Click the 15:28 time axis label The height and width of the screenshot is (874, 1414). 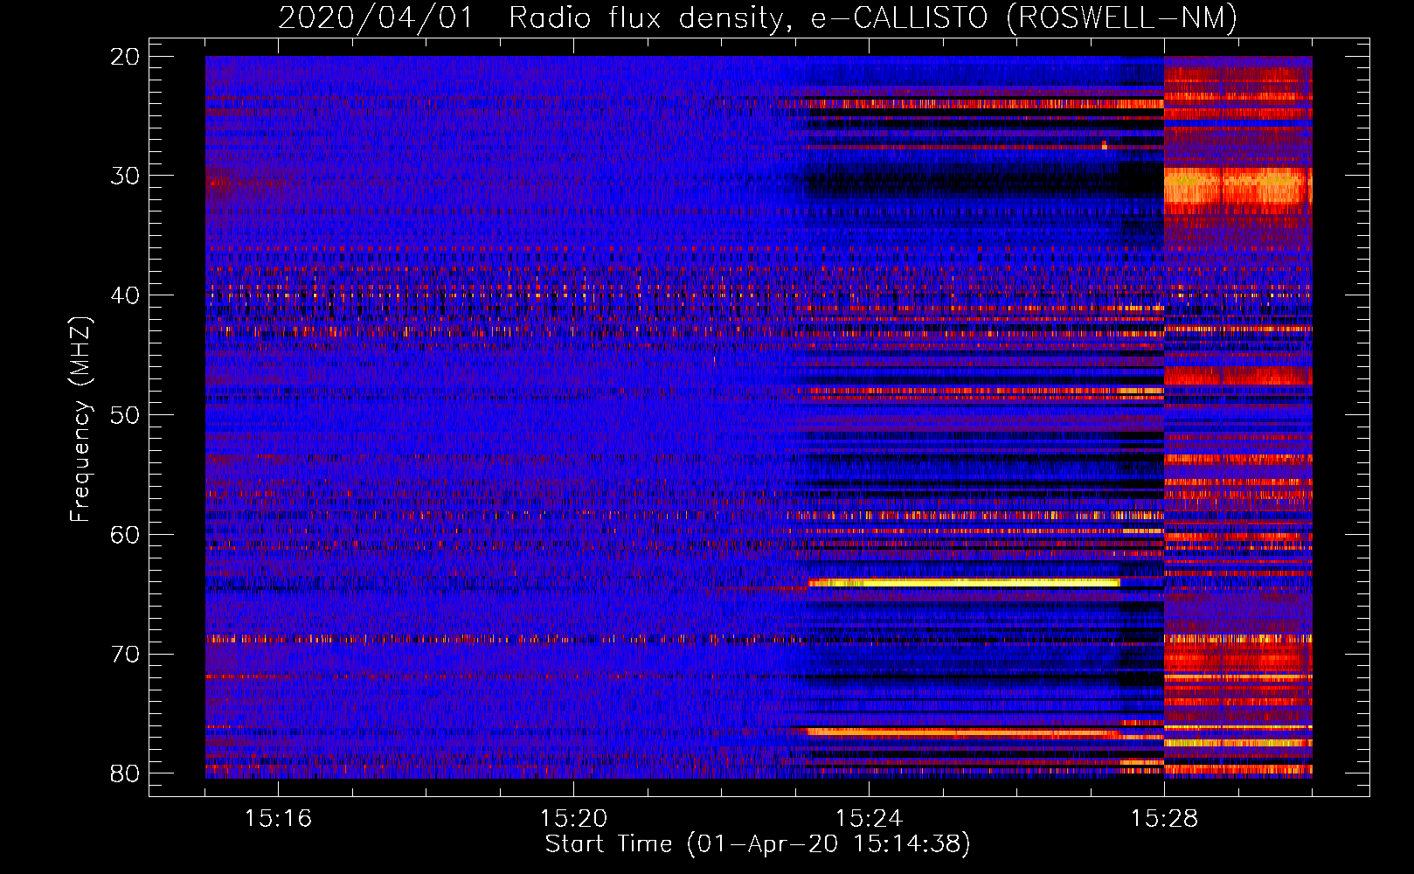click(1164, 819)
